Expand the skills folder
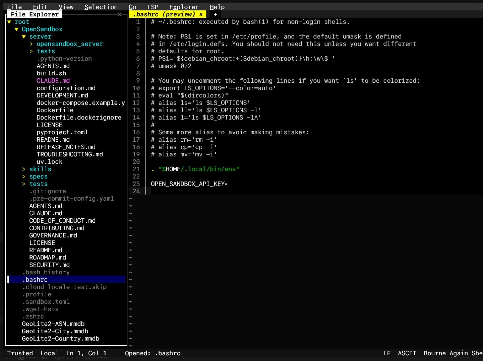Image resolution: width=483 pixels, height=361 pixels. pyautogui.click(x=24, y=169)
